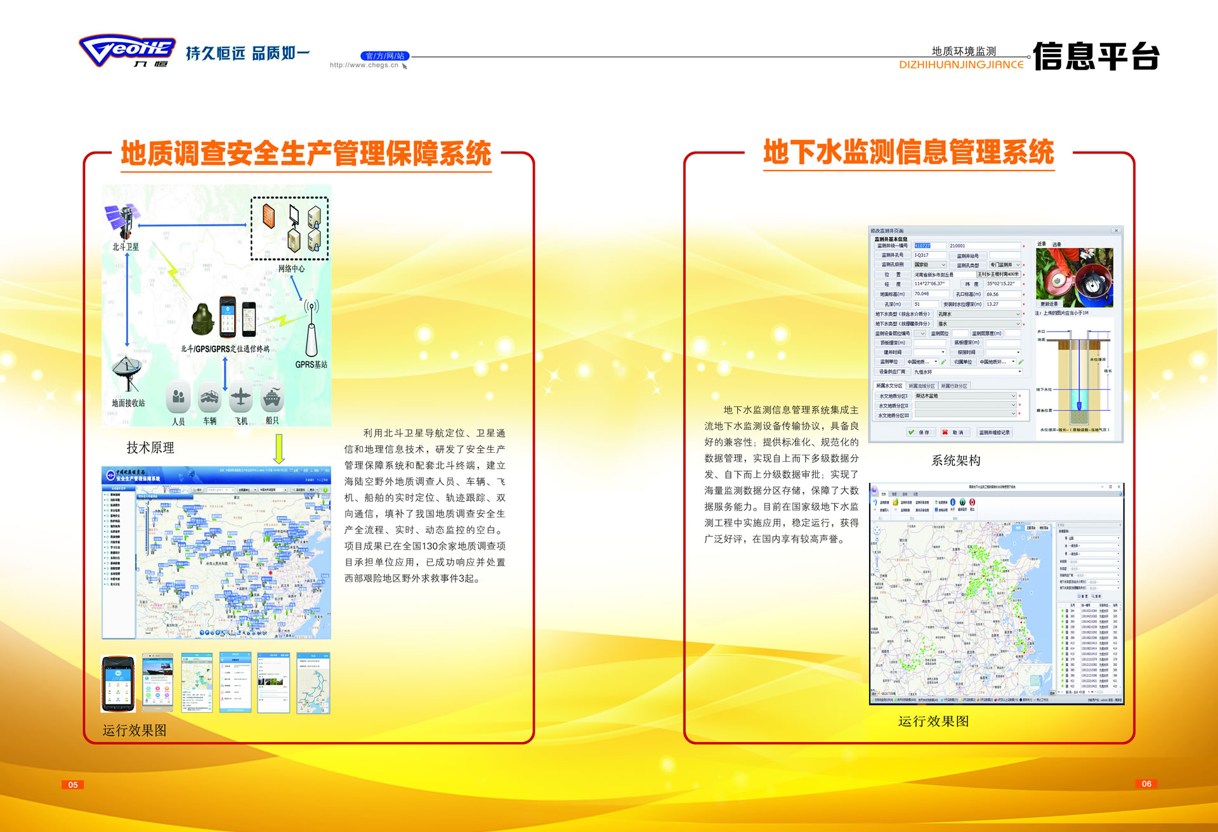Click the overview minimap on groundwater map
This screenshot has width=1218, height=832.
click(1035, 680)
